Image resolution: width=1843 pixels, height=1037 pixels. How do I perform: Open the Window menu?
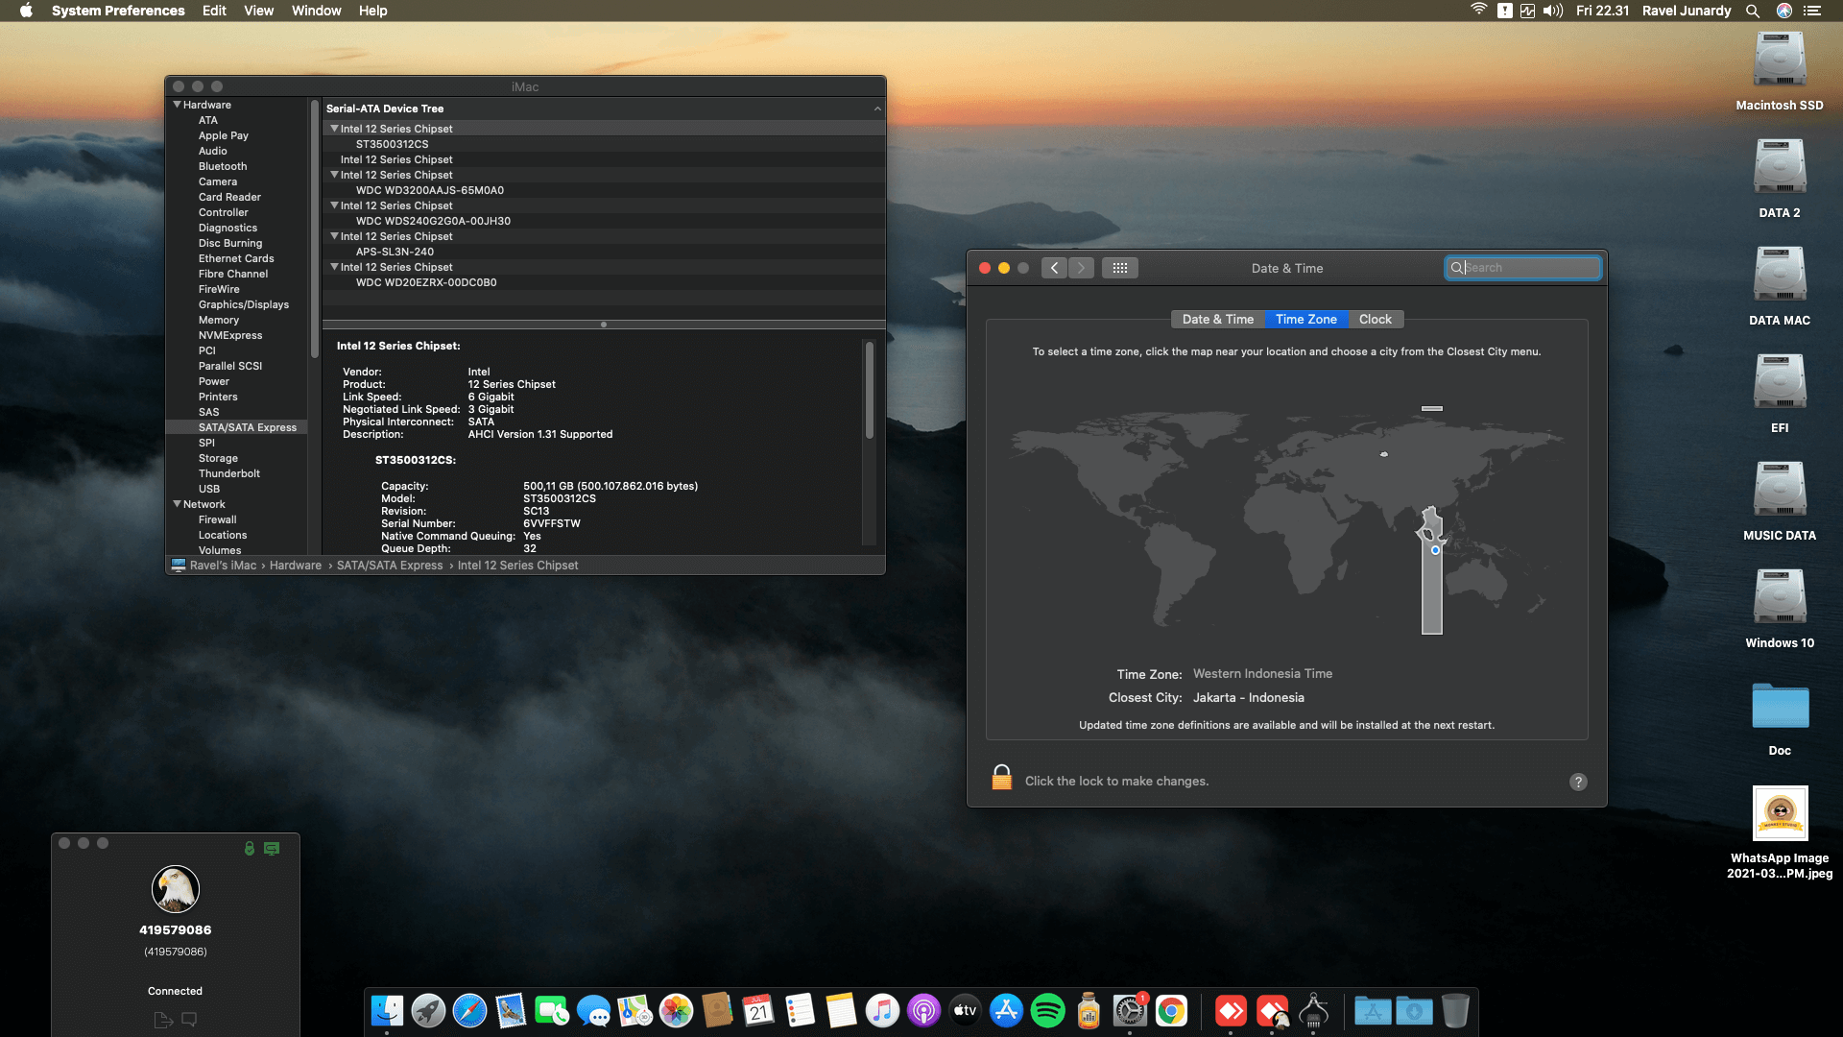(316, 11)
